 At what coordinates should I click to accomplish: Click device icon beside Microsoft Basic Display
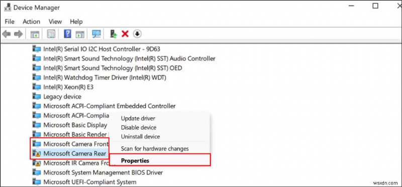[x=37, y=125]
